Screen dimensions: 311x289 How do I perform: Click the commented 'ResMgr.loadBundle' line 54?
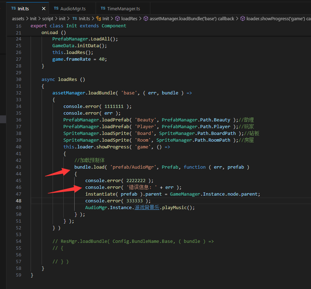click(133, 241)
